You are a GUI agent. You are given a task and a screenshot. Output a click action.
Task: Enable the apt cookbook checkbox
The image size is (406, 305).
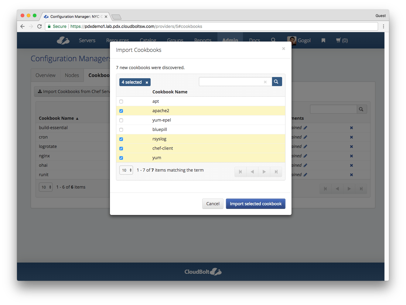pyautogui.click(x=121, y=102)
